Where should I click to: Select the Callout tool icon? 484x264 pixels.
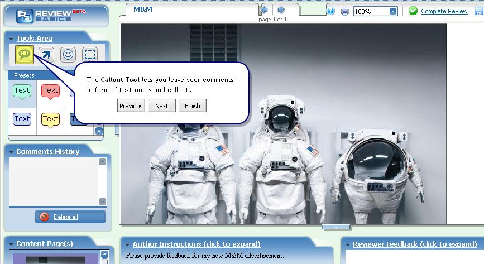tap(25, 54)
